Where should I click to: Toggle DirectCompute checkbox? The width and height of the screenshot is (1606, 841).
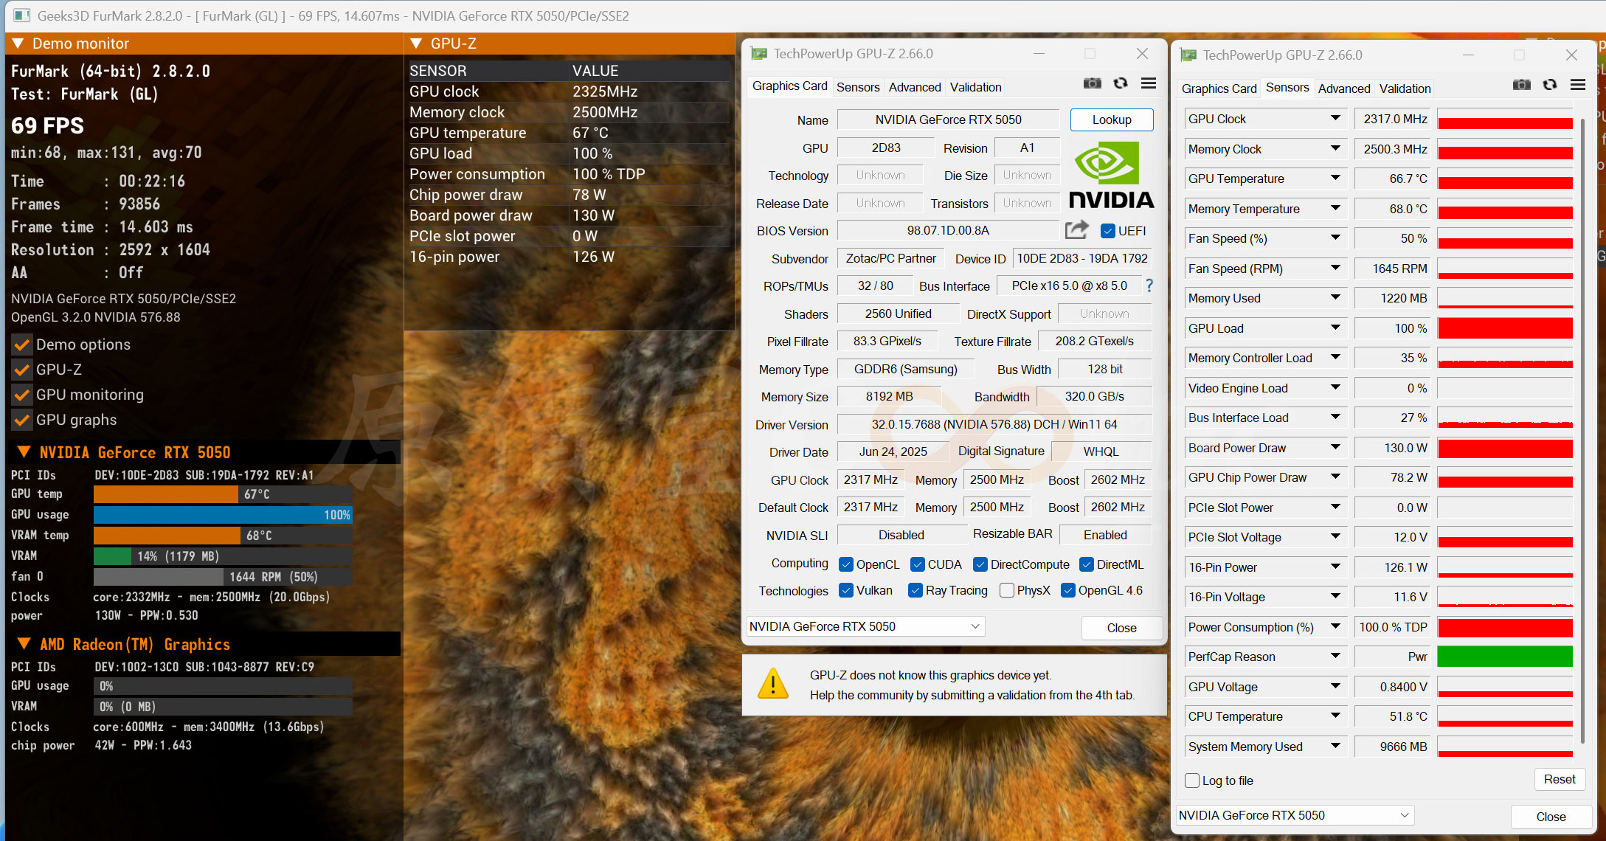(x=980, y=564)
